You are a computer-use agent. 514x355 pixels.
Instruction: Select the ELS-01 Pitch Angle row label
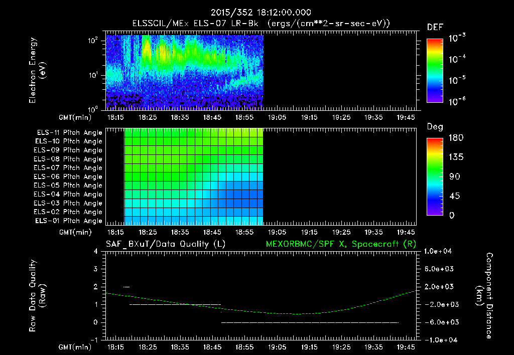point(69,221)
